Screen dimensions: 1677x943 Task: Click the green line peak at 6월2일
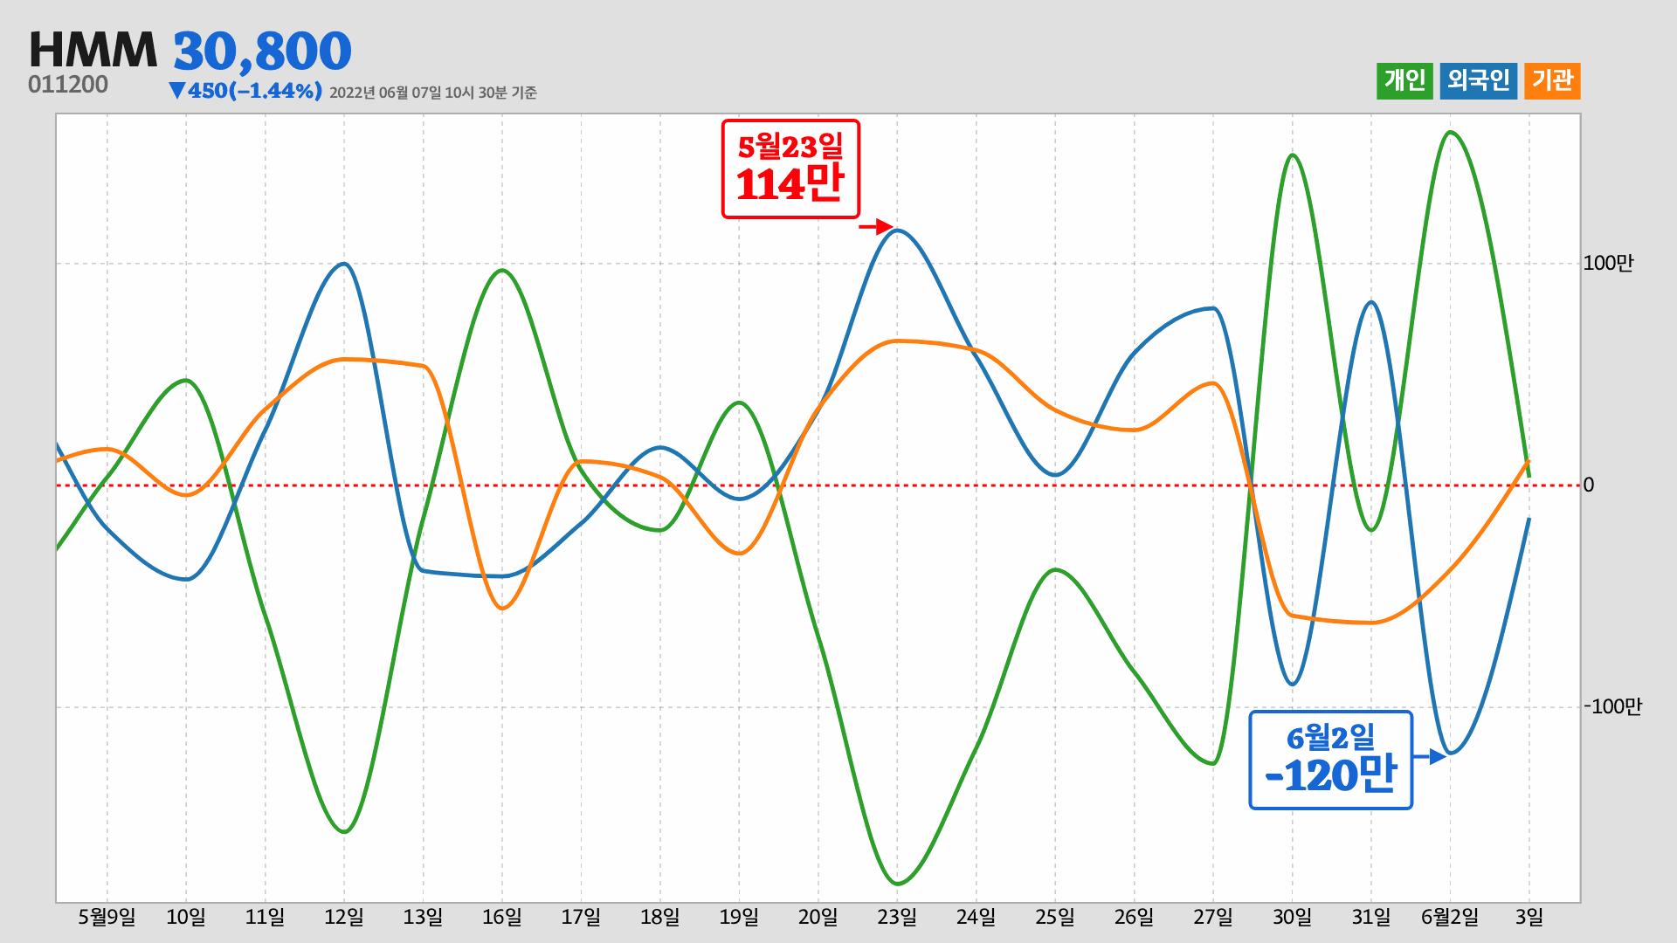(x=1450, y=133)
